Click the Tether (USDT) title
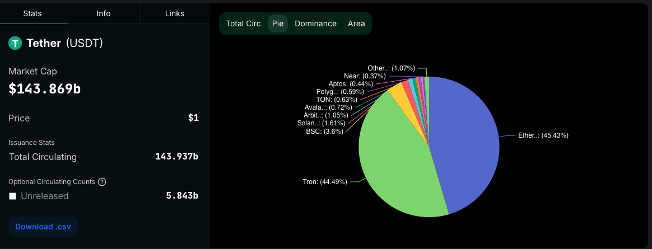The height and width of the screenshot is (249, 652). pos(64,43)
